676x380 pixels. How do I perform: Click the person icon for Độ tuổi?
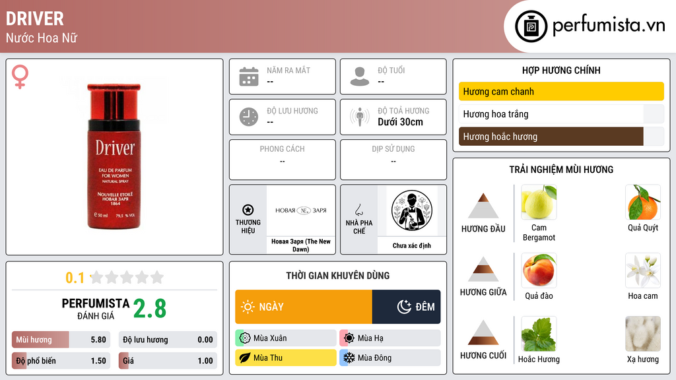[x=360, y=77]
